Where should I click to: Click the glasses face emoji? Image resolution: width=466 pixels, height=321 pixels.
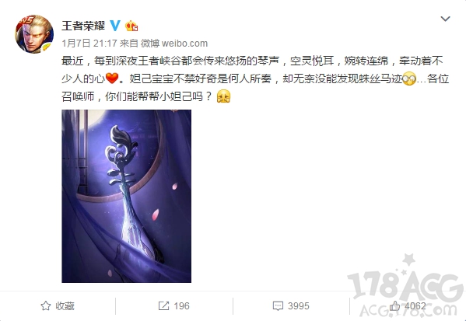(409, 79)
